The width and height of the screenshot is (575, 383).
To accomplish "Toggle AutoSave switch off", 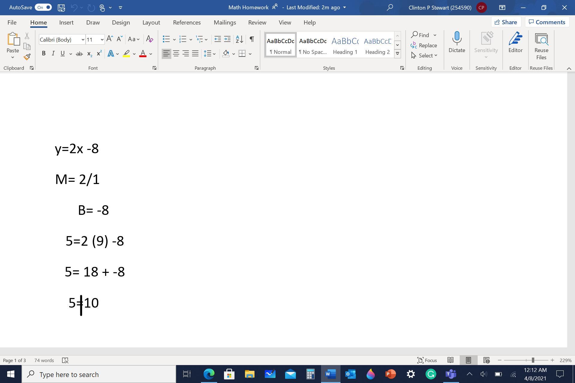I will 43,7.
